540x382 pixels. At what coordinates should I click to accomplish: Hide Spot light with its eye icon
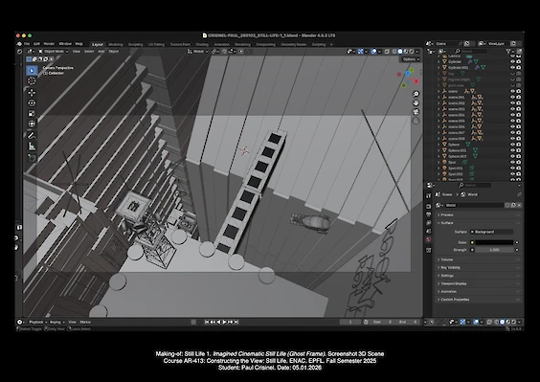(x=512, y=162)
